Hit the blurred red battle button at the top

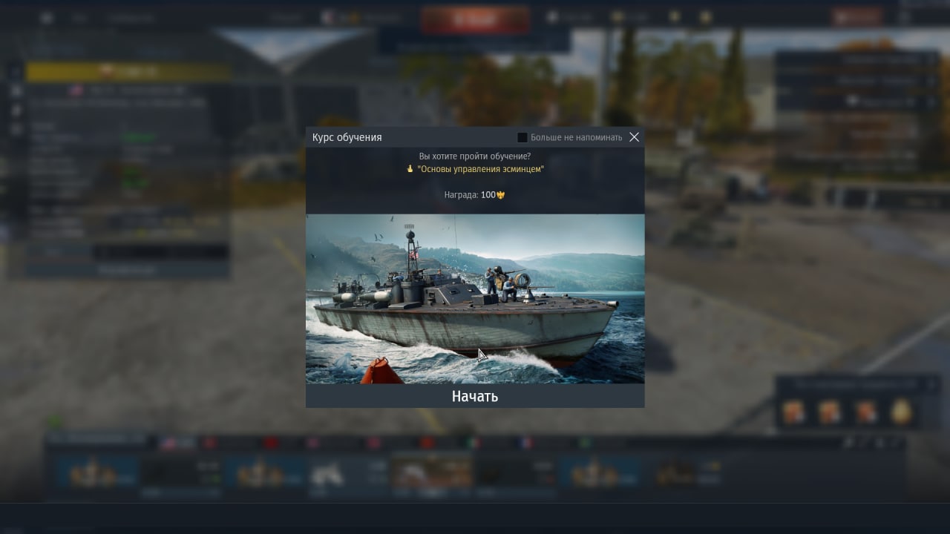tap(475, 19)
